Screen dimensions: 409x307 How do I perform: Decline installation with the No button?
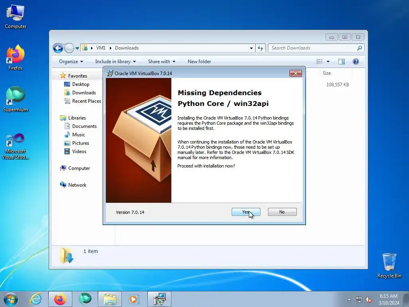(282, 212)
